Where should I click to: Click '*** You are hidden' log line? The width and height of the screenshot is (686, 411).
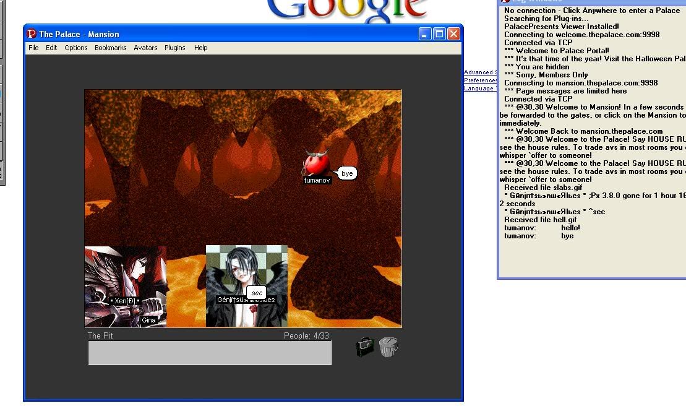537,66
